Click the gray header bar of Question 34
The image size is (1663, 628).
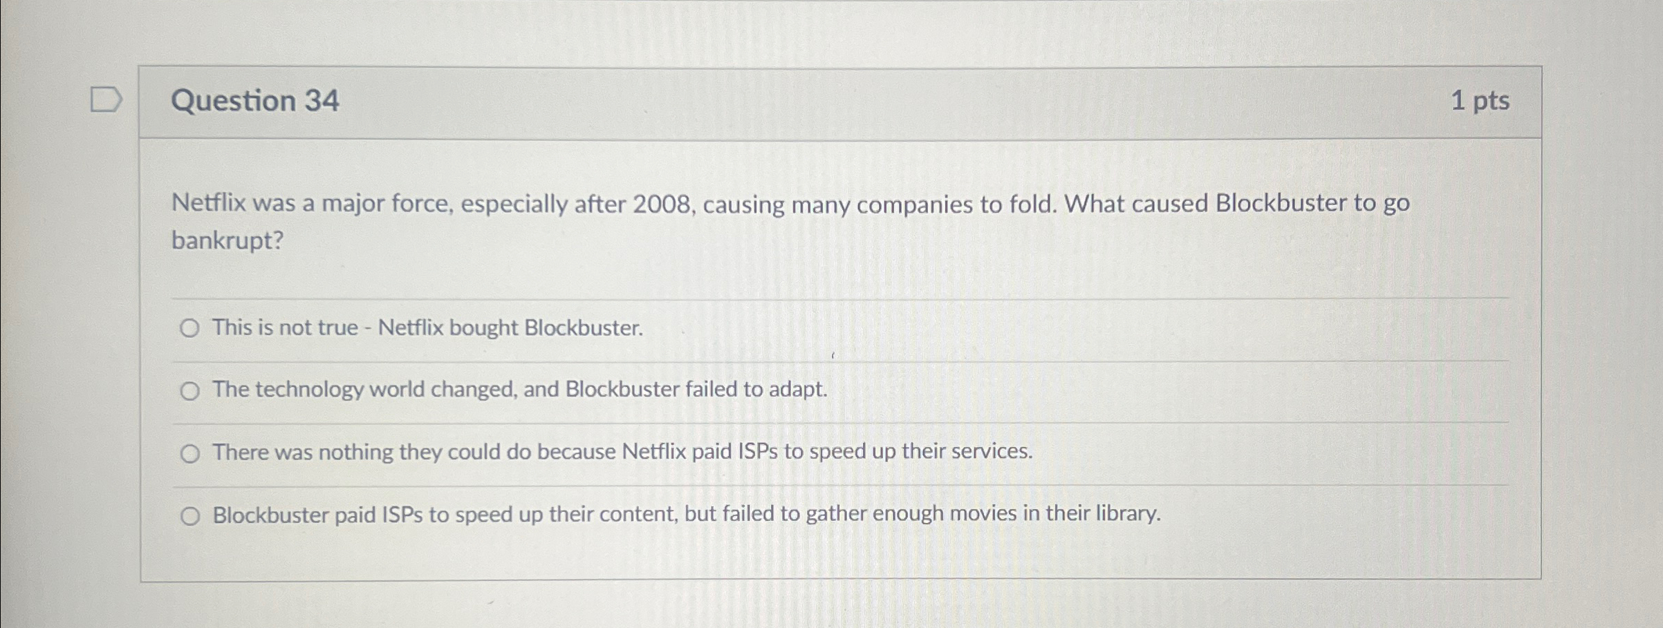click(x=830, y=102)
